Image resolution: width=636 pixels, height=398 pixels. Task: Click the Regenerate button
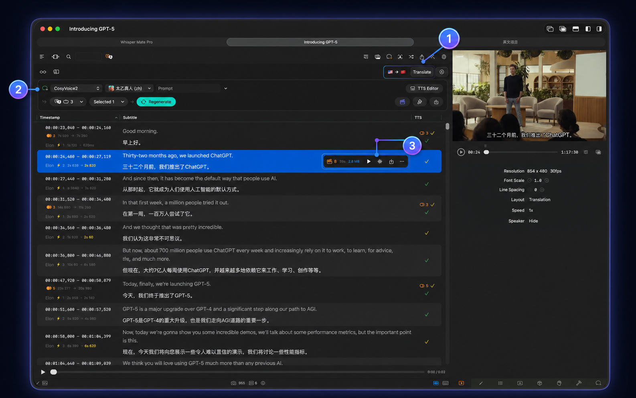pyautogui.click(x=156, y=102)
